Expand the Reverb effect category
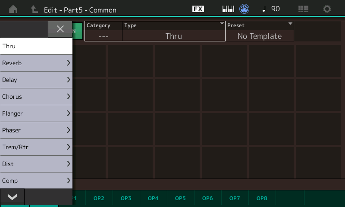 click(x=36, y=63)
